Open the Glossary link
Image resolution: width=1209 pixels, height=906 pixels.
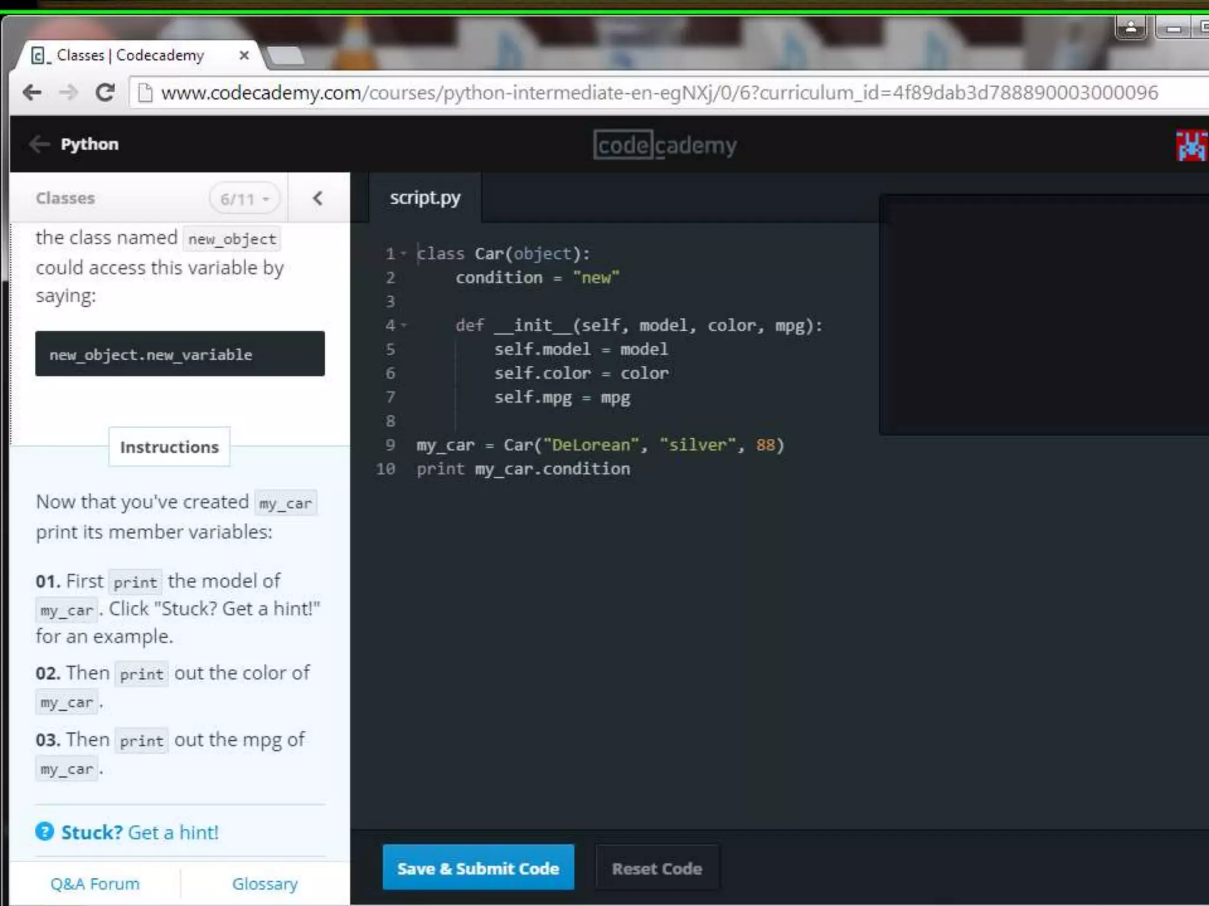[x=265, y=884]
